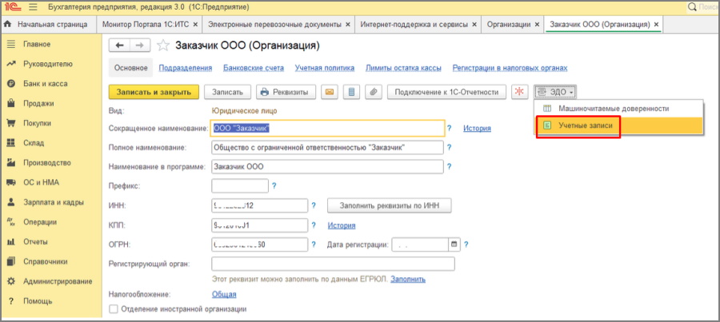Choose Учетные записи menu item
Screen dimensions: 720x322
coord(619,125)
